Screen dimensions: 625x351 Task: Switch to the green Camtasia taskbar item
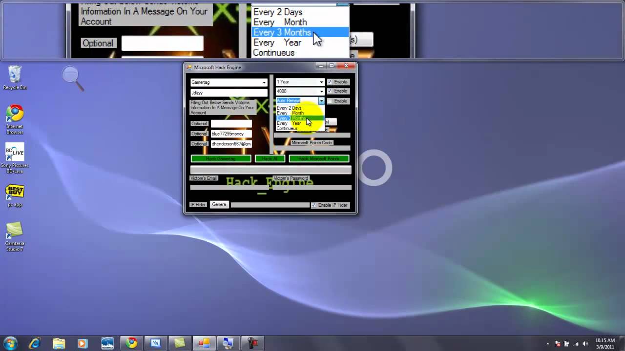179,343
